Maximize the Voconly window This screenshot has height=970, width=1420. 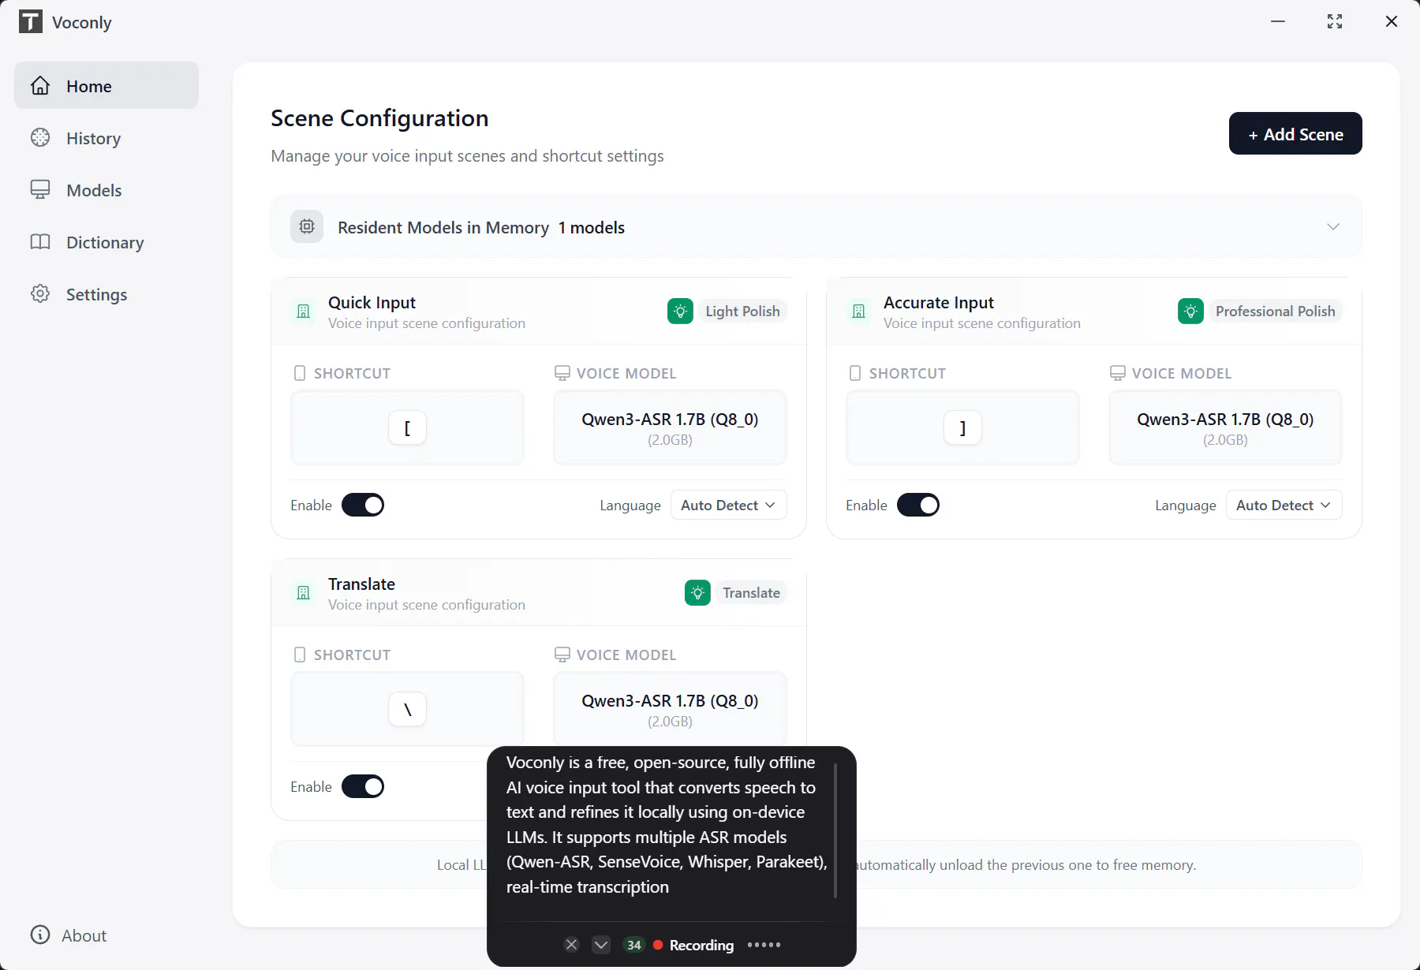[1335, 21]
